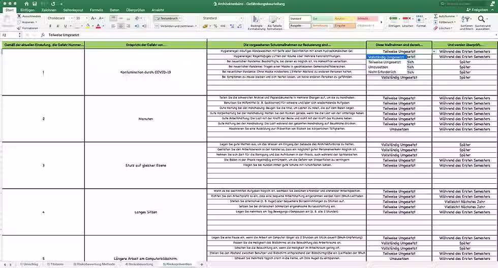The height and width of the screenshot is (268, 498).
Task: Click the Freigeben share button
Action: (477, 10)
